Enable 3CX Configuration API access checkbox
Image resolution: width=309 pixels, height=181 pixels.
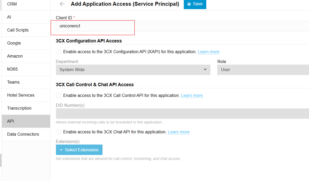pos(59,51)
